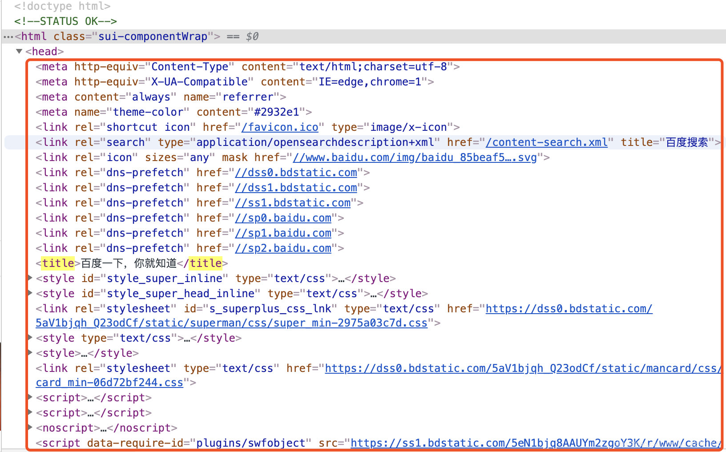Screen dimensions: 726x452
Task: Select the X-UA-Compatible meta row
Action: [x=235, y=82]
